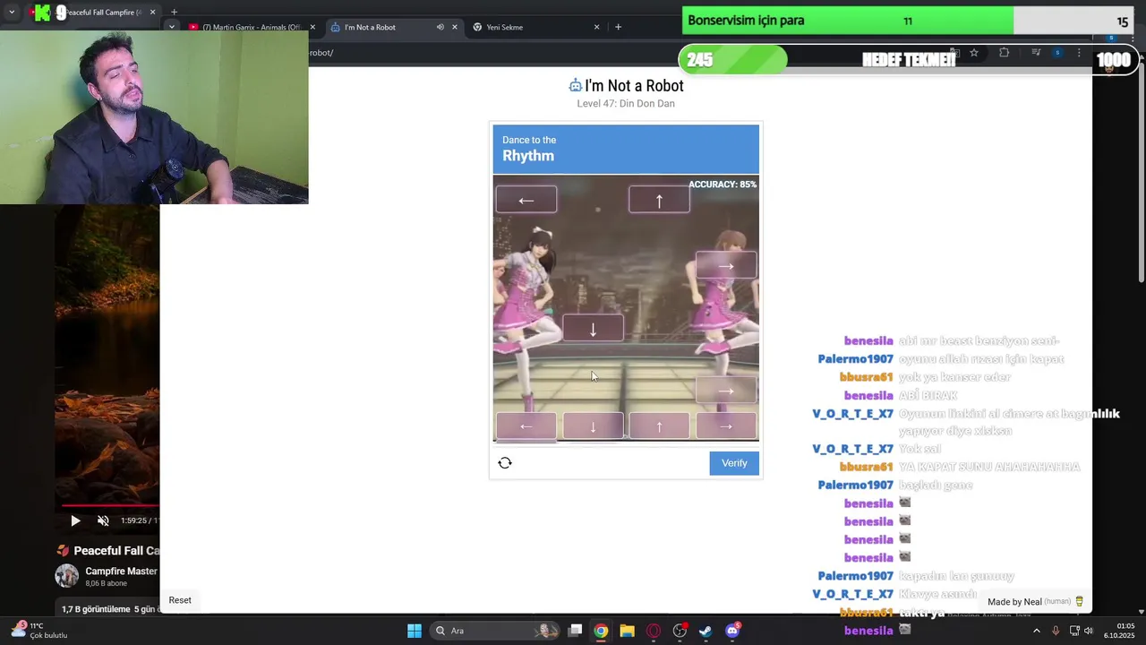This screenshot has width=1146, height=645.
Task: Click the right arrow tile over the right dancer
Action: pyautogui.click(x=726, y=265)
